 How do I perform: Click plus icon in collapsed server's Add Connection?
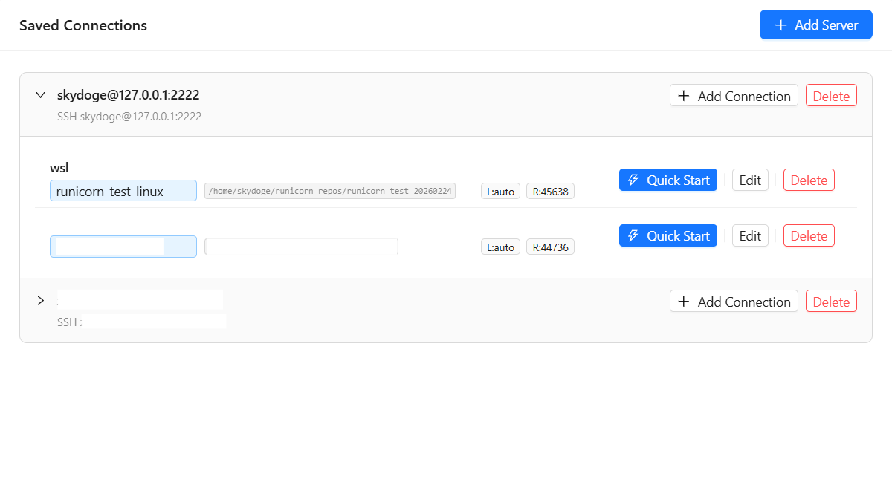[x=684, y=302]
